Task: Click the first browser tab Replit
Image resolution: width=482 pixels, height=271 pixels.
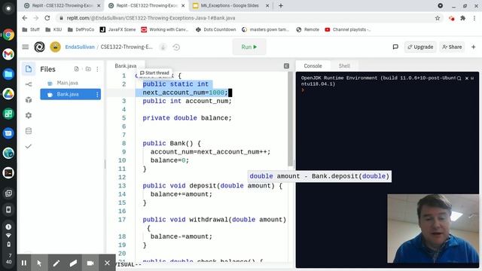Action: 62,5
